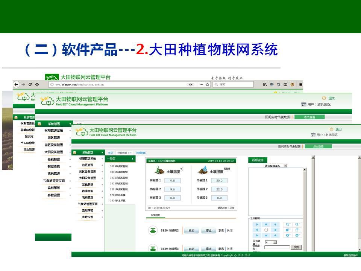This screenshot has height=271, width=361.
Task: Collapse 系统管理 panel in the front window
Action: pyautogui.click(x=102, y=152)
